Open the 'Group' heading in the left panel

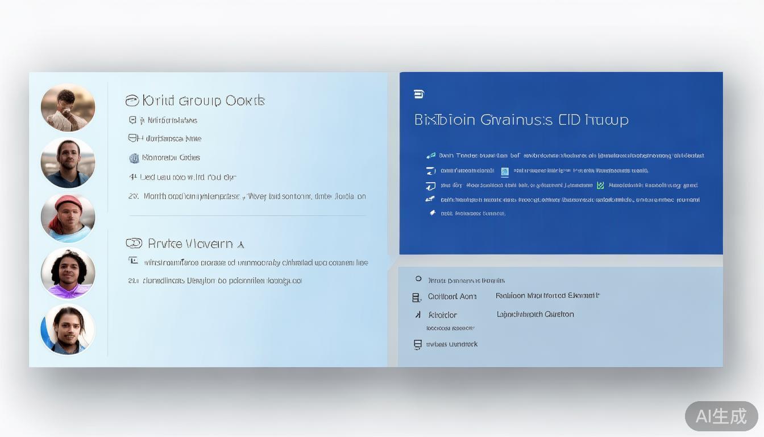tap(203, 101)
